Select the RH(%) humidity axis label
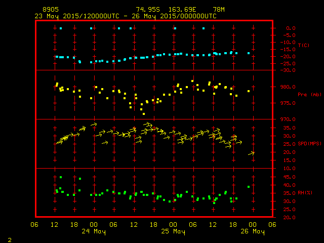The width and height of the screenshot is (324, 243). (x=305, y=193)
